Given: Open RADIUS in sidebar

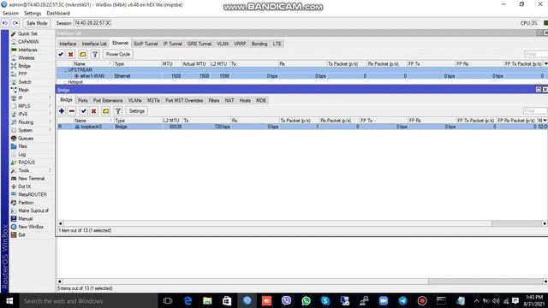Looking at the screenshot, I should pos(27,163).
